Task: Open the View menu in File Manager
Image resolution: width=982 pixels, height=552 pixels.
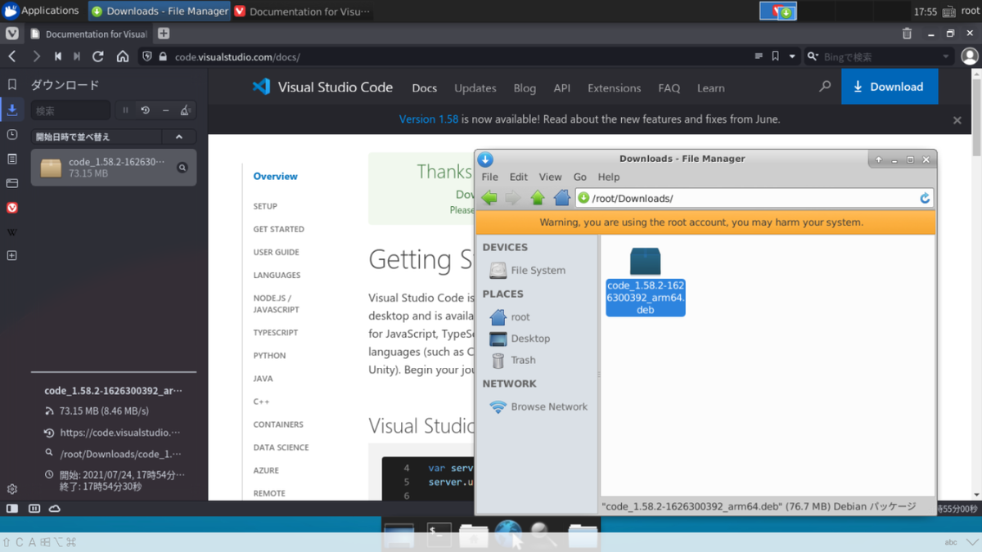Action: coord(550,177)
